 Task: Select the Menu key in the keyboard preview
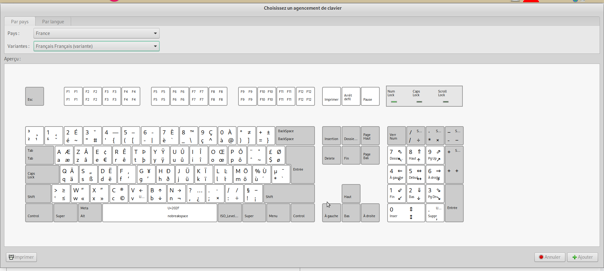(x=278, y=213)
